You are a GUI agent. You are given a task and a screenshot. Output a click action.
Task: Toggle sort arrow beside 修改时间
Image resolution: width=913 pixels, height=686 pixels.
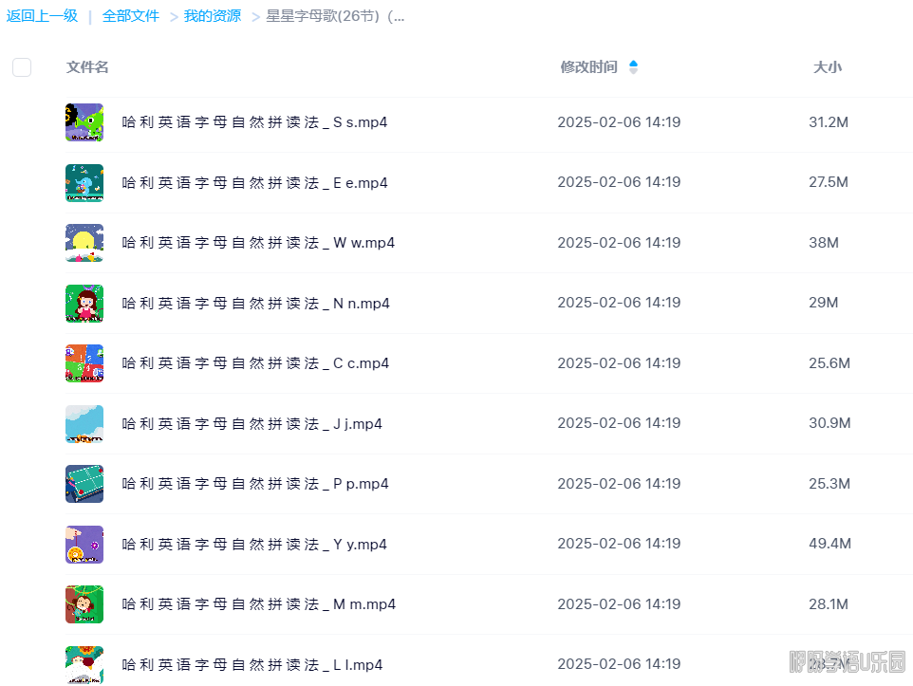click(633, 67)
